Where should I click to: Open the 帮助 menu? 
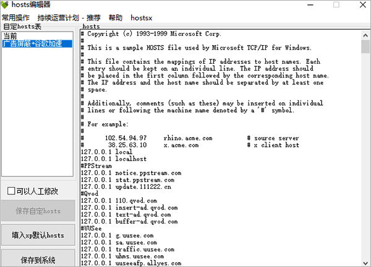point(116,18)
